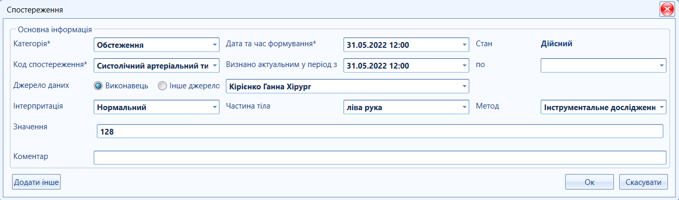This screenshot has width=679, height=200.
Task: Expand the Інтерпритація dropdown showing Нормальний
Action: [215, 107]
